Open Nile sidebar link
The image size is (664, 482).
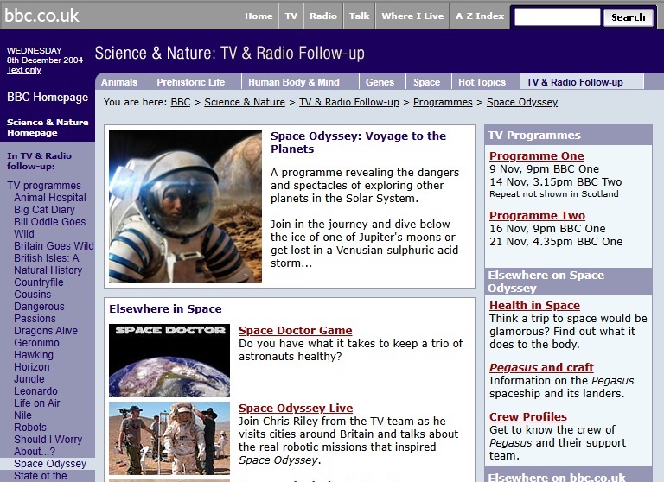pyautogui.click(x=22, y=415)
